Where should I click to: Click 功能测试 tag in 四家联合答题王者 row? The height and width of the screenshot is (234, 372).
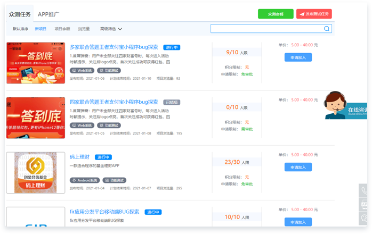pos(109,126)
